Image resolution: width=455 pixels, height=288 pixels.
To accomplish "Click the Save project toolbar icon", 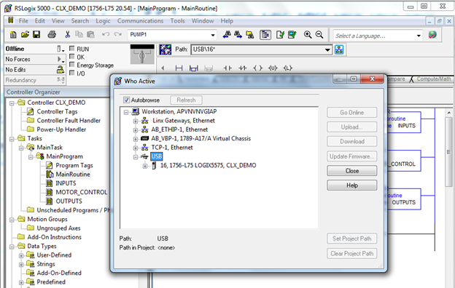I will click(36, 34).
